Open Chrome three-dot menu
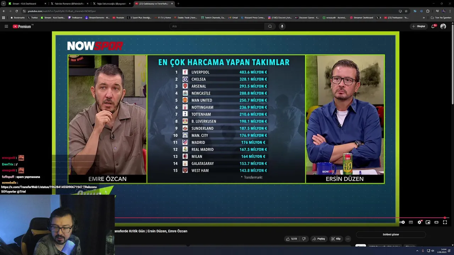The width and height of the screenshot is (454, 255). click(x=450, y=11)
